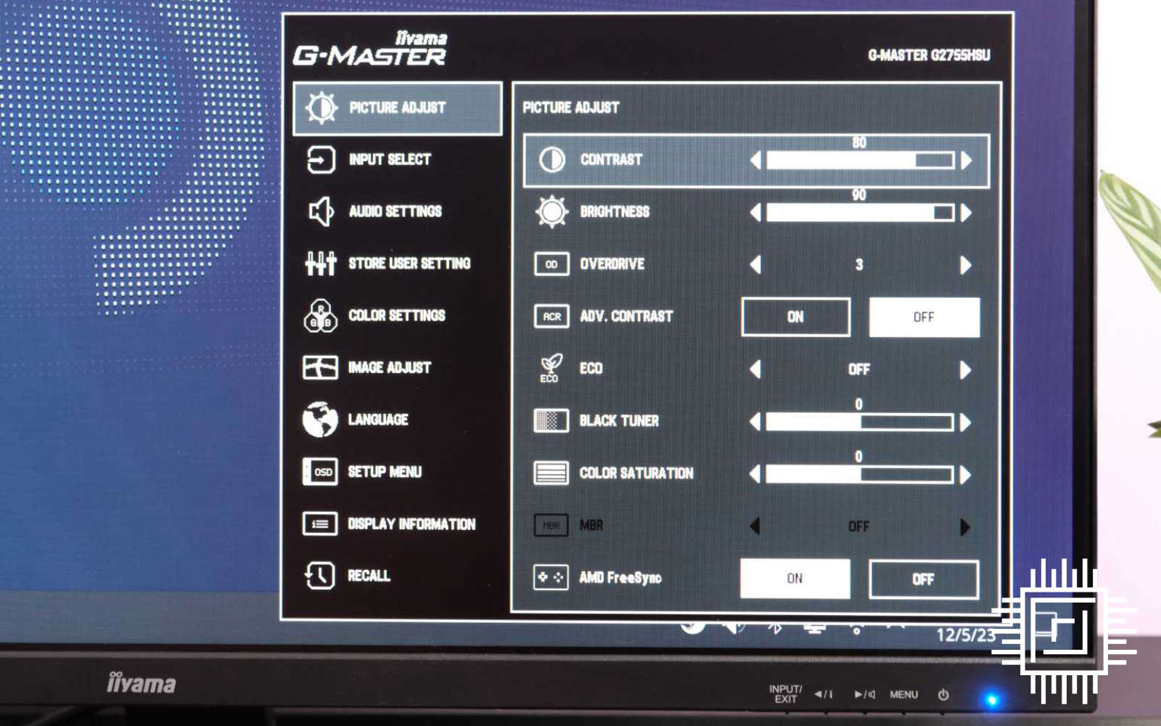This screenshot has width=1161, height=726.
Task: Switch Eco mode with right arrow
Action: (x=965, y=370)
